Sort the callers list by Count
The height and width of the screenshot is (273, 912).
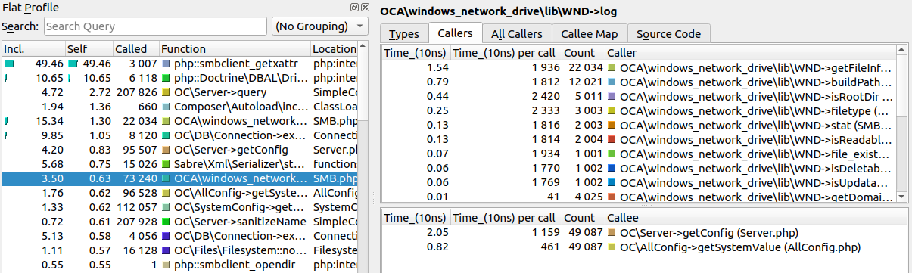pos(583,53)
